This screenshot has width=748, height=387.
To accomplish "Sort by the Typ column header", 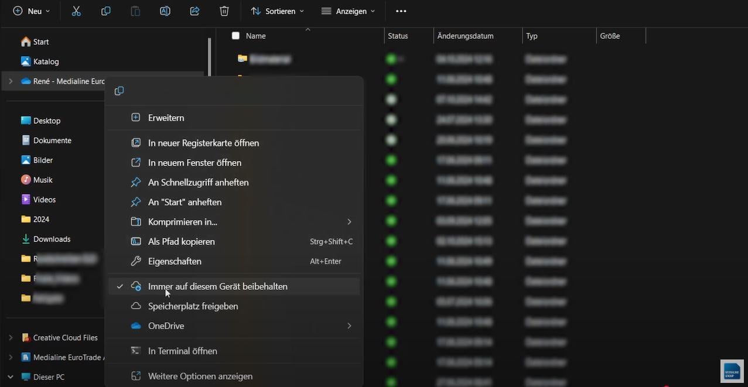I will tap(532, 36).
